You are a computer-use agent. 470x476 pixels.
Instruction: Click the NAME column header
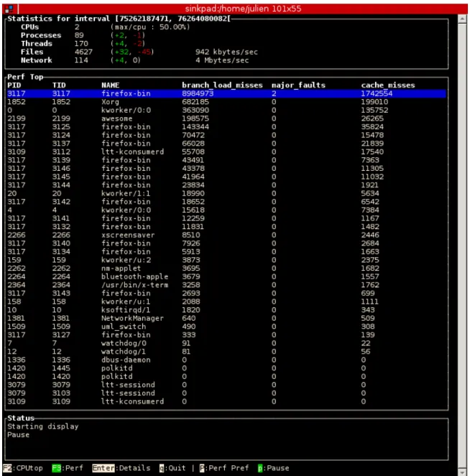(x=110, y=85)
